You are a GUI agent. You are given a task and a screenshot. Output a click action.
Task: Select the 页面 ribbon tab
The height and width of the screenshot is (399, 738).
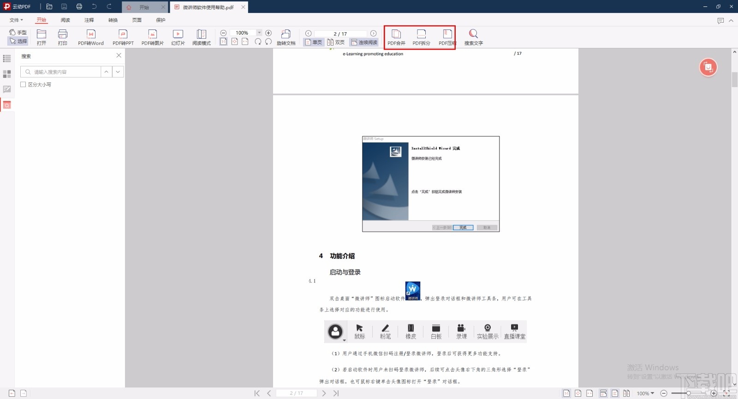(x=137, y=20)
